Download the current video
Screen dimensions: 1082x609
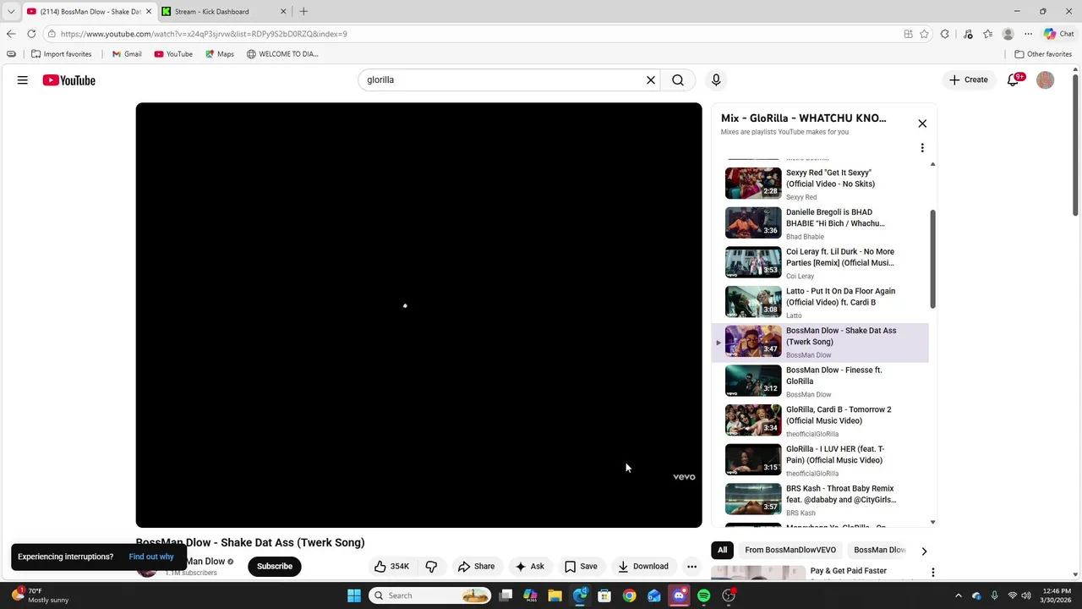coord(642,567)
